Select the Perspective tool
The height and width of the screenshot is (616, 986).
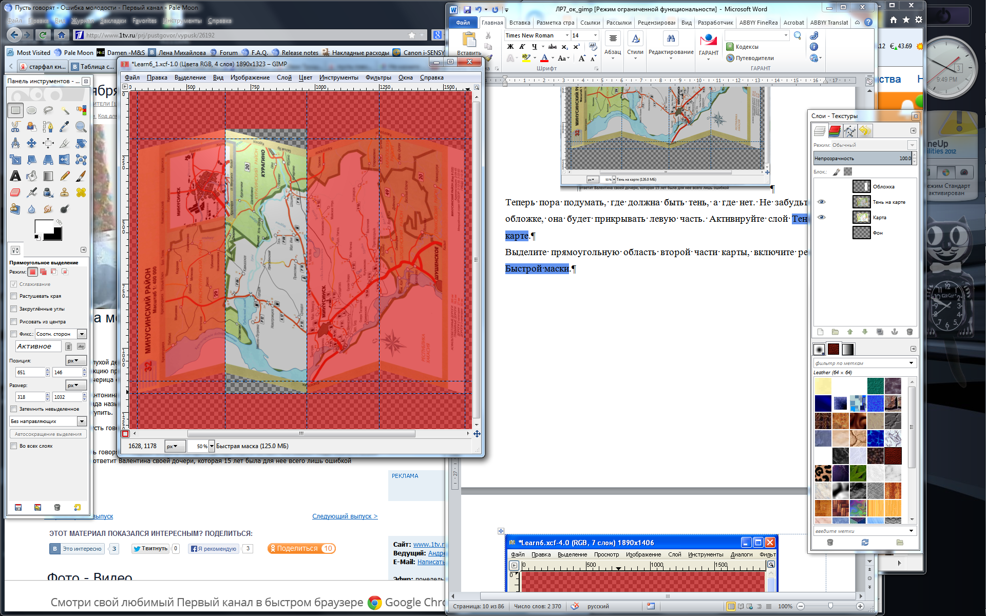coord(48,160)
